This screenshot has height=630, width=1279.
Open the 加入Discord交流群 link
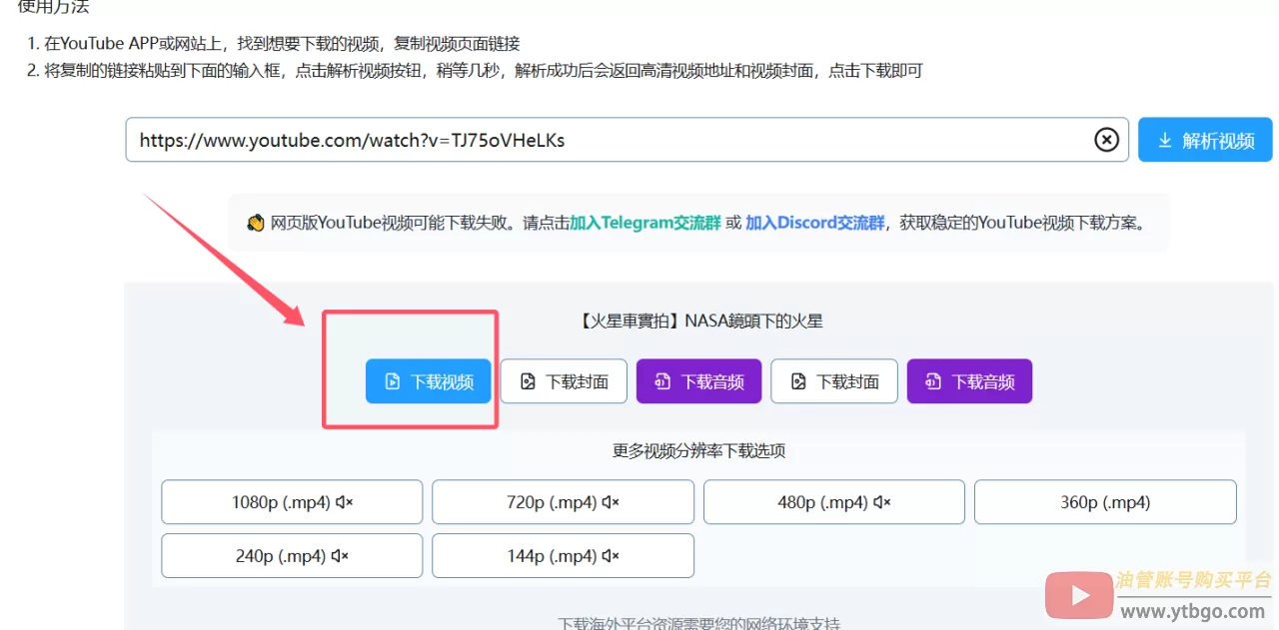tap(814, 223)
